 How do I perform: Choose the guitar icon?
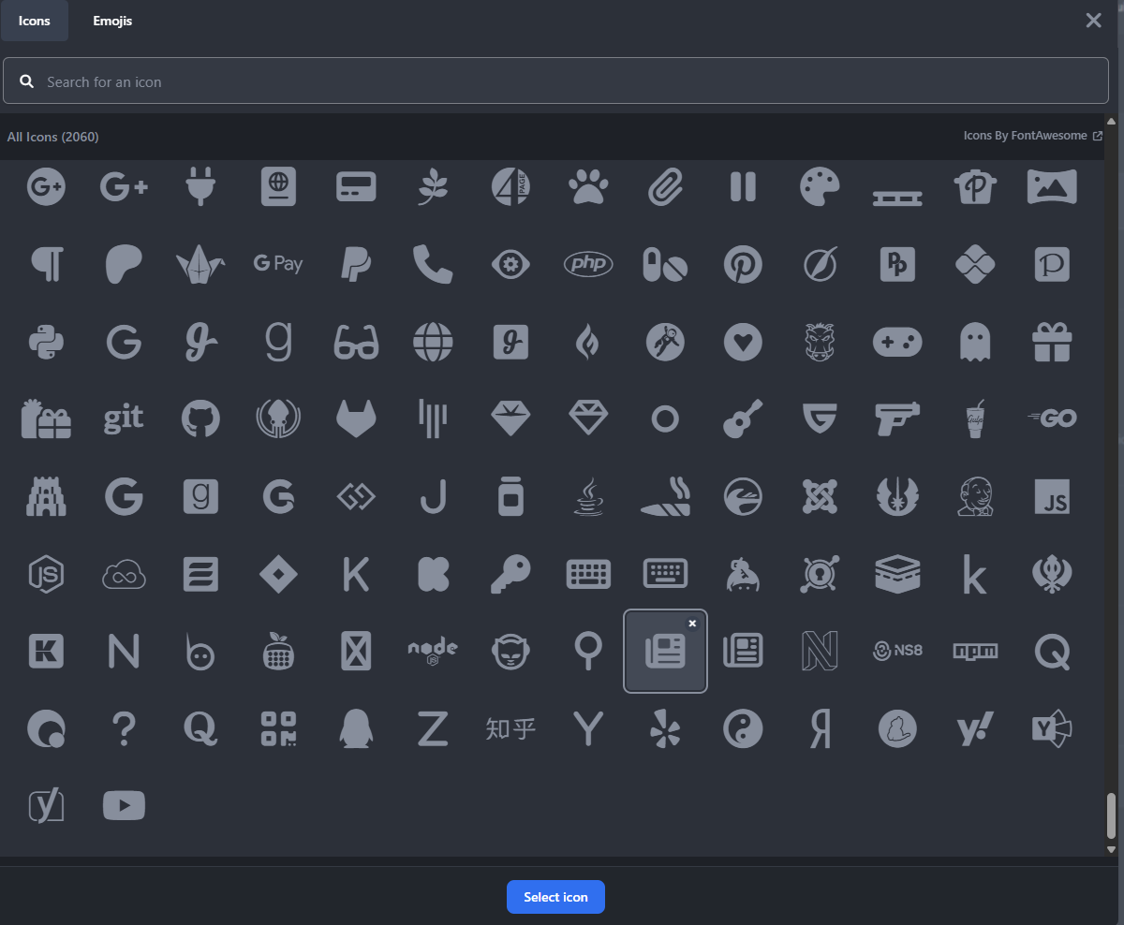click(x=743, y=419)
